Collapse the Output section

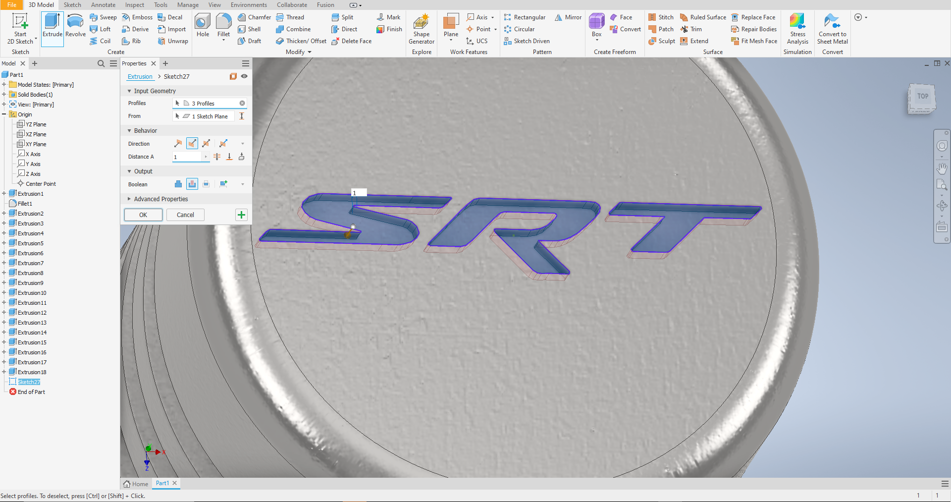129,171
